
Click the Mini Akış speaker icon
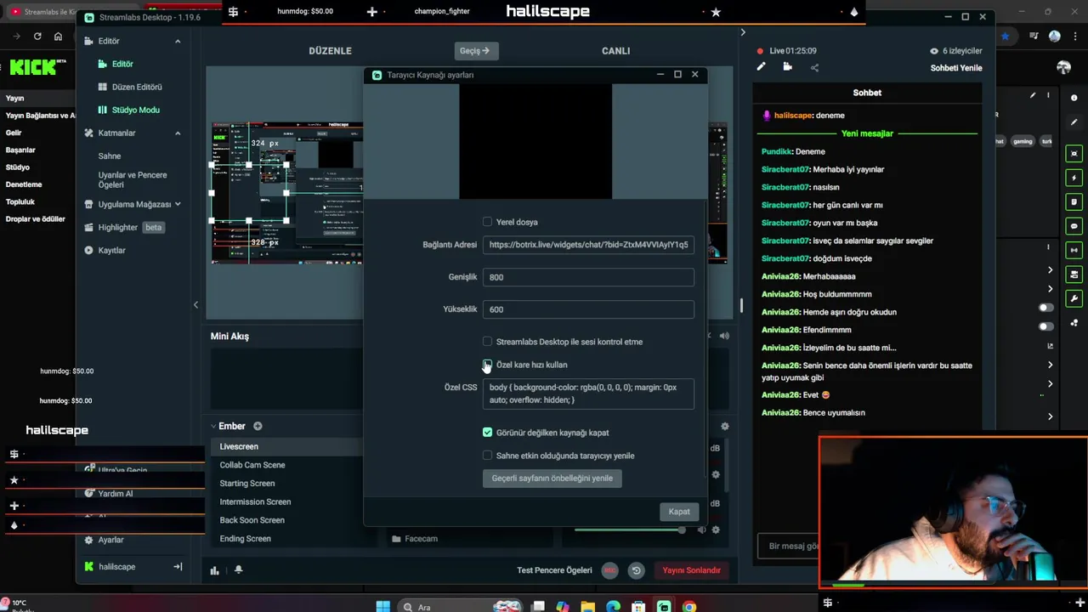724,336
